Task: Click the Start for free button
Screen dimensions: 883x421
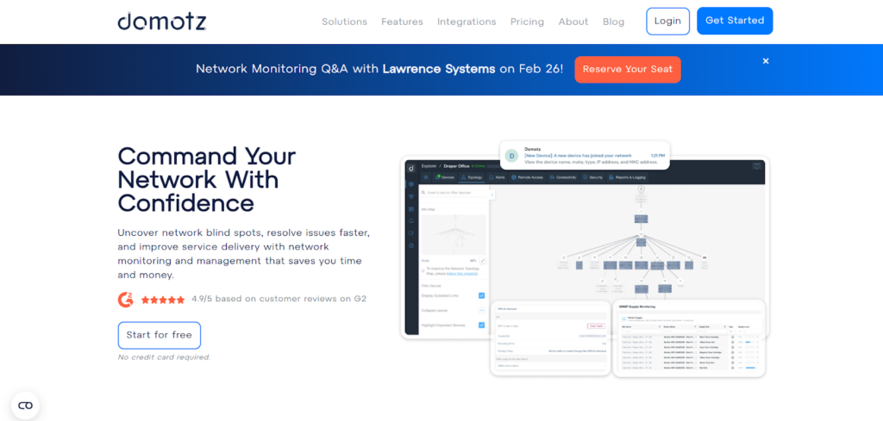Action: tap(159, 335)
